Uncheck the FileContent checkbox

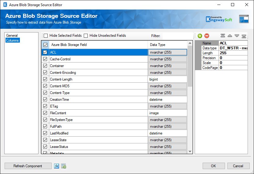[45, 113]
